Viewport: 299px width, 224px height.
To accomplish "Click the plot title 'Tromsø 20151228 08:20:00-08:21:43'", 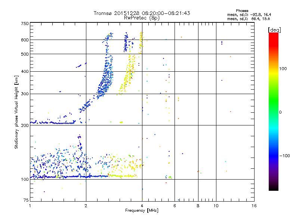I will point(142,13).
